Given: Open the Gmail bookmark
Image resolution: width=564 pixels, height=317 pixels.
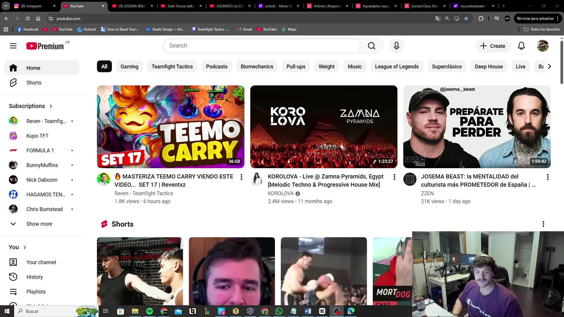Looking at the screenshot, I should [244, 29].
